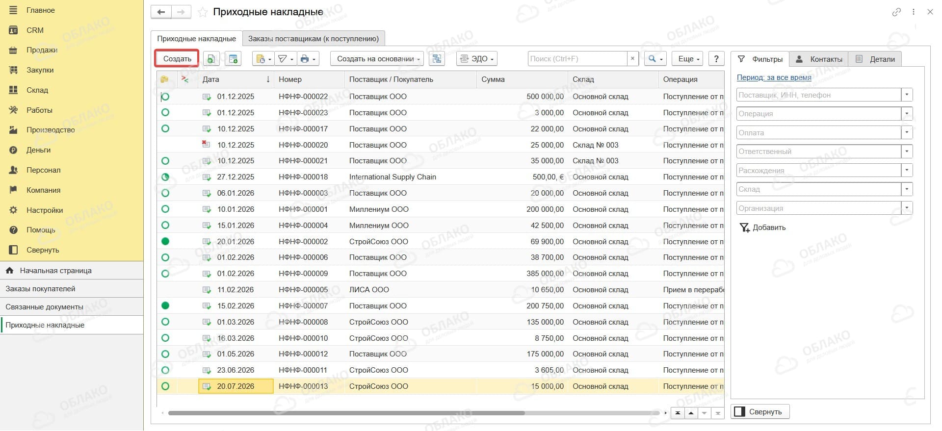This screenshot has width=942, height=431.
Task: Expand the Создать на основании dropdown
Action: click(377, 59)
